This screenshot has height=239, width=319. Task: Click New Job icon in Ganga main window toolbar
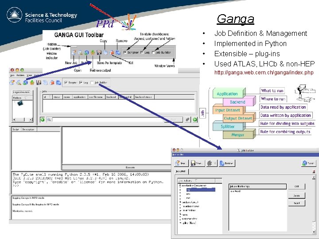click(x=12, y=82)
